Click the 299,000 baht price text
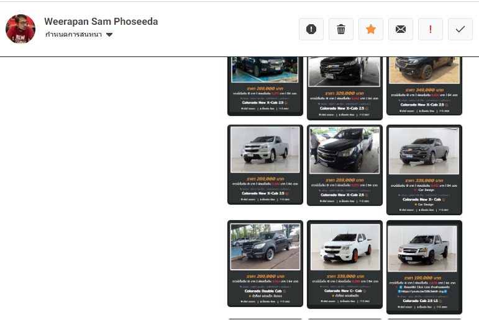This screenshot has height=320, width=479. (x=265, y=277)
